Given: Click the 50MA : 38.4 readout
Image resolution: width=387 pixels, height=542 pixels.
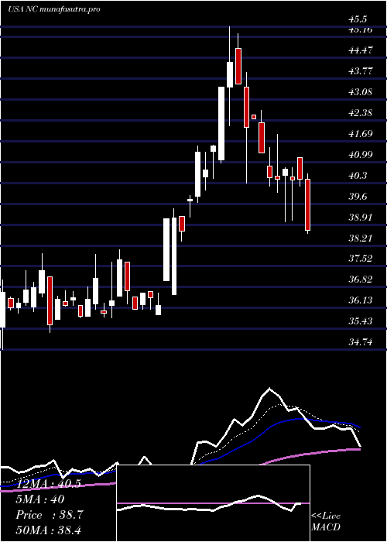Looking at the screenshot, I should 48,530.
